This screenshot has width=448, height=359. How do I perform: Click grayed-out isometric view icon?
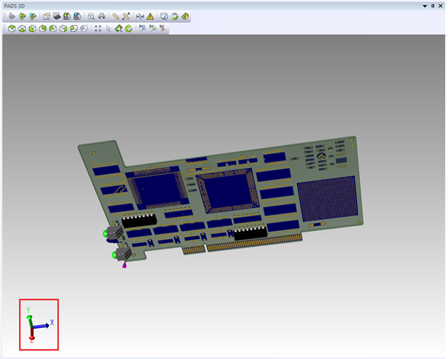(84, 29)
